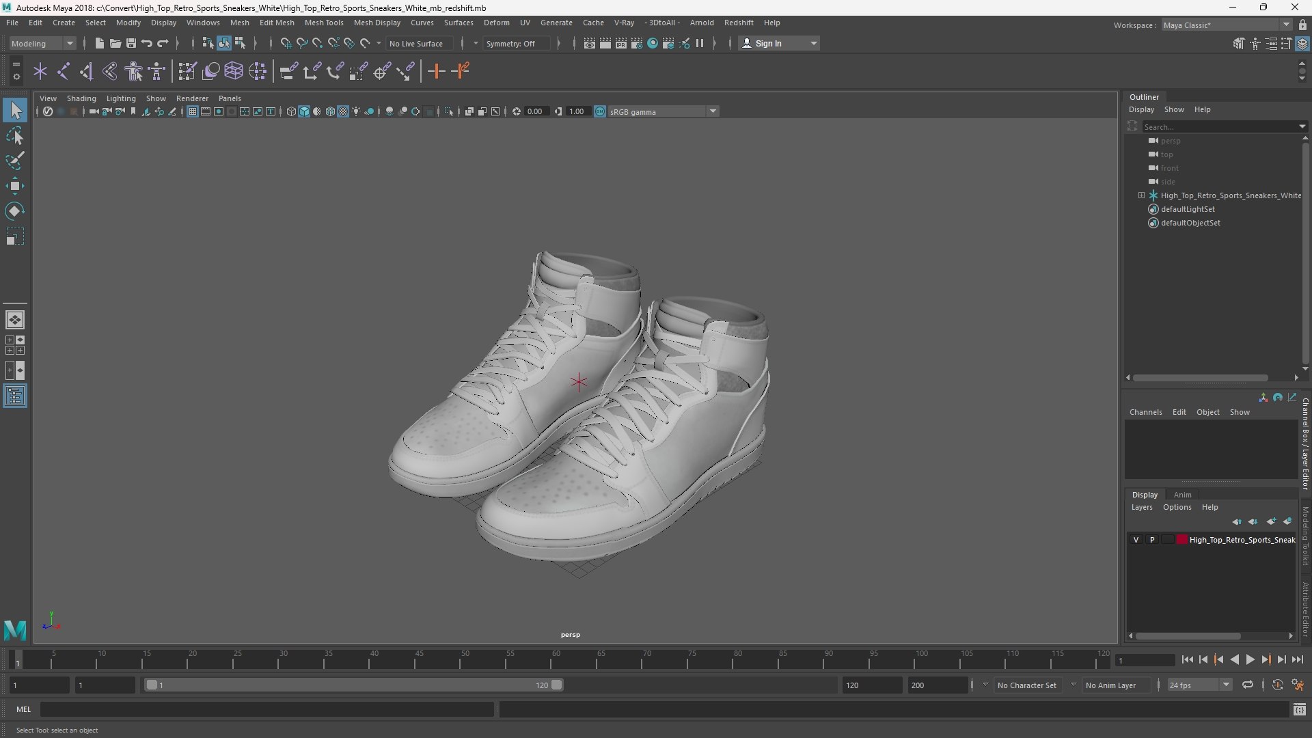This screenshot has width=1312, height=738.
Task: Select the Select Tool arrow in toolbox
Action: (15, 109)
